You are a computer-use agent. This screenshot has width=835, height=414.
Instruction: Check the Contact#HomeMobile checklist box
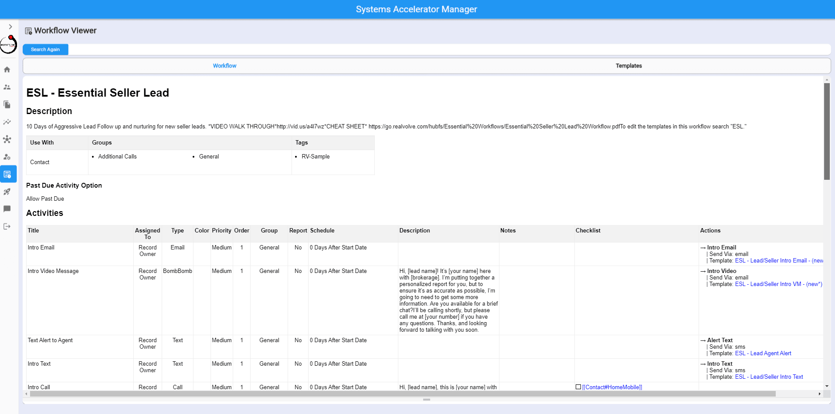click(x=578, y=387)
